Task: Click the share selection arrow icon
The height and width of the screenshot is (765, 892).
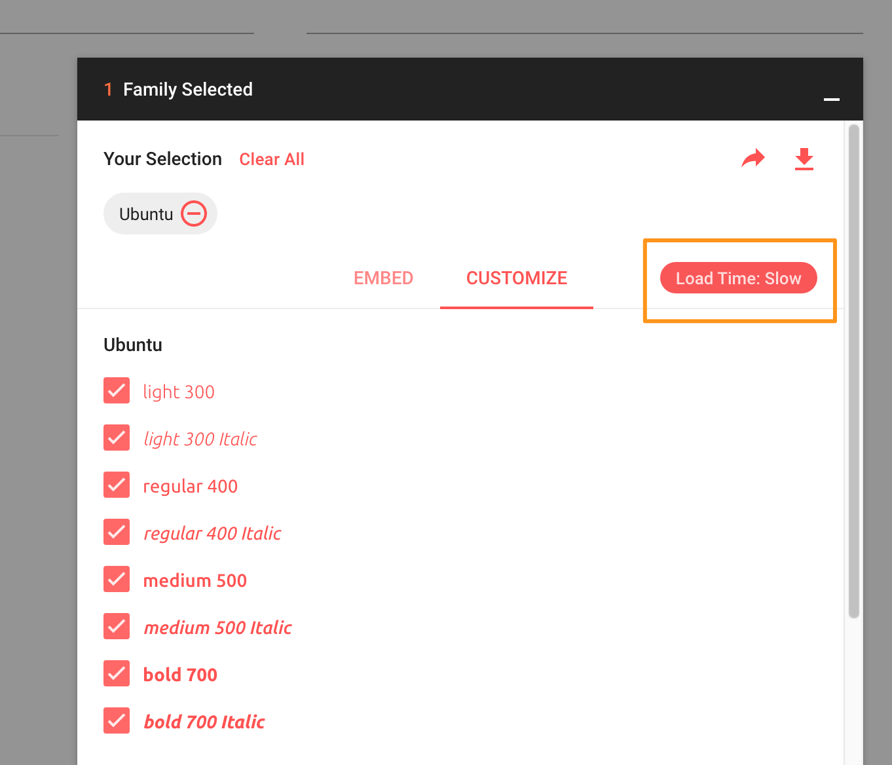Action: point(753,159)
